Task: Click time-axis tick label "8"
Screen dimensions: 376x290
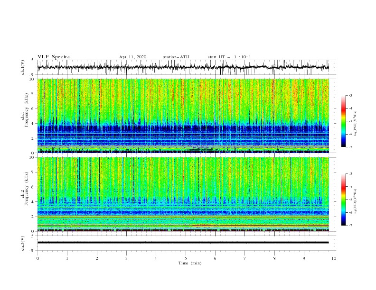Action: click(274, 258)
